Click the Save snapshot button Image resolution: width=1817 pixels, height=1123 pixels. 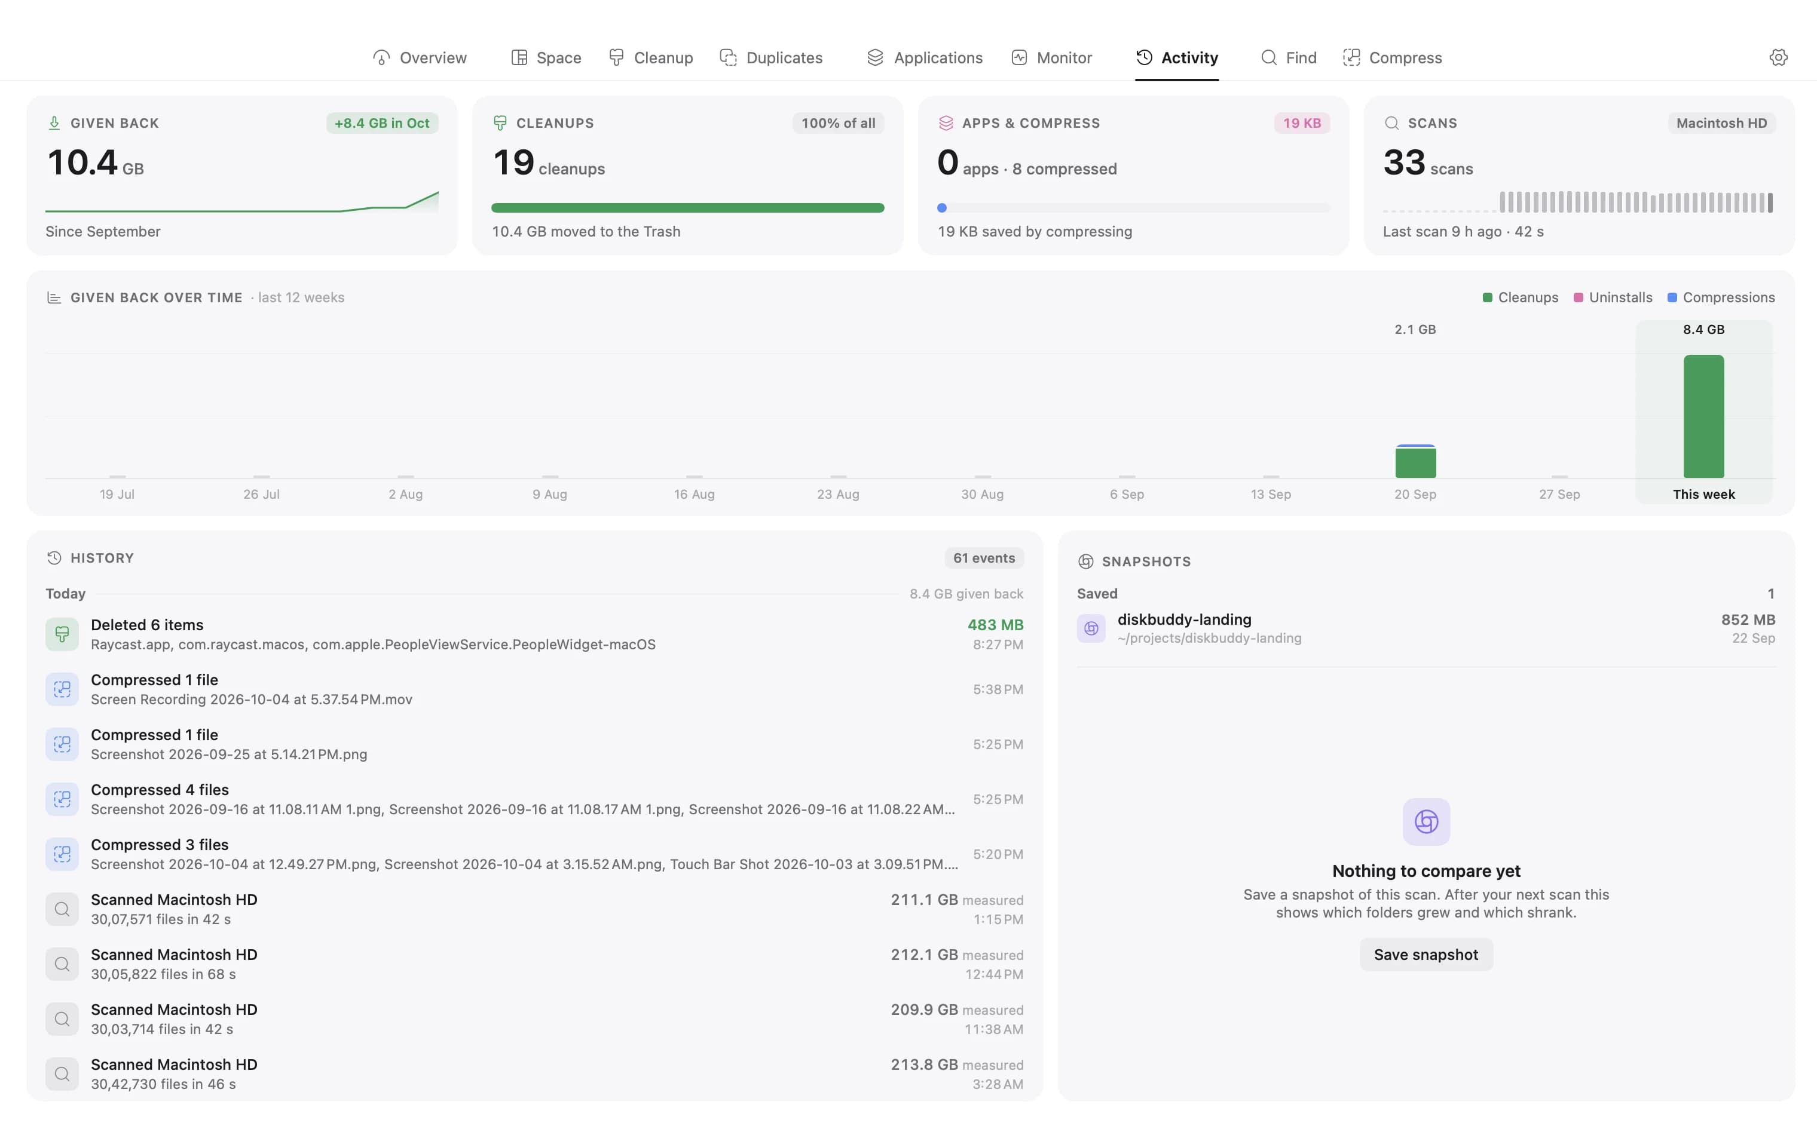(x=1426, y=955)
